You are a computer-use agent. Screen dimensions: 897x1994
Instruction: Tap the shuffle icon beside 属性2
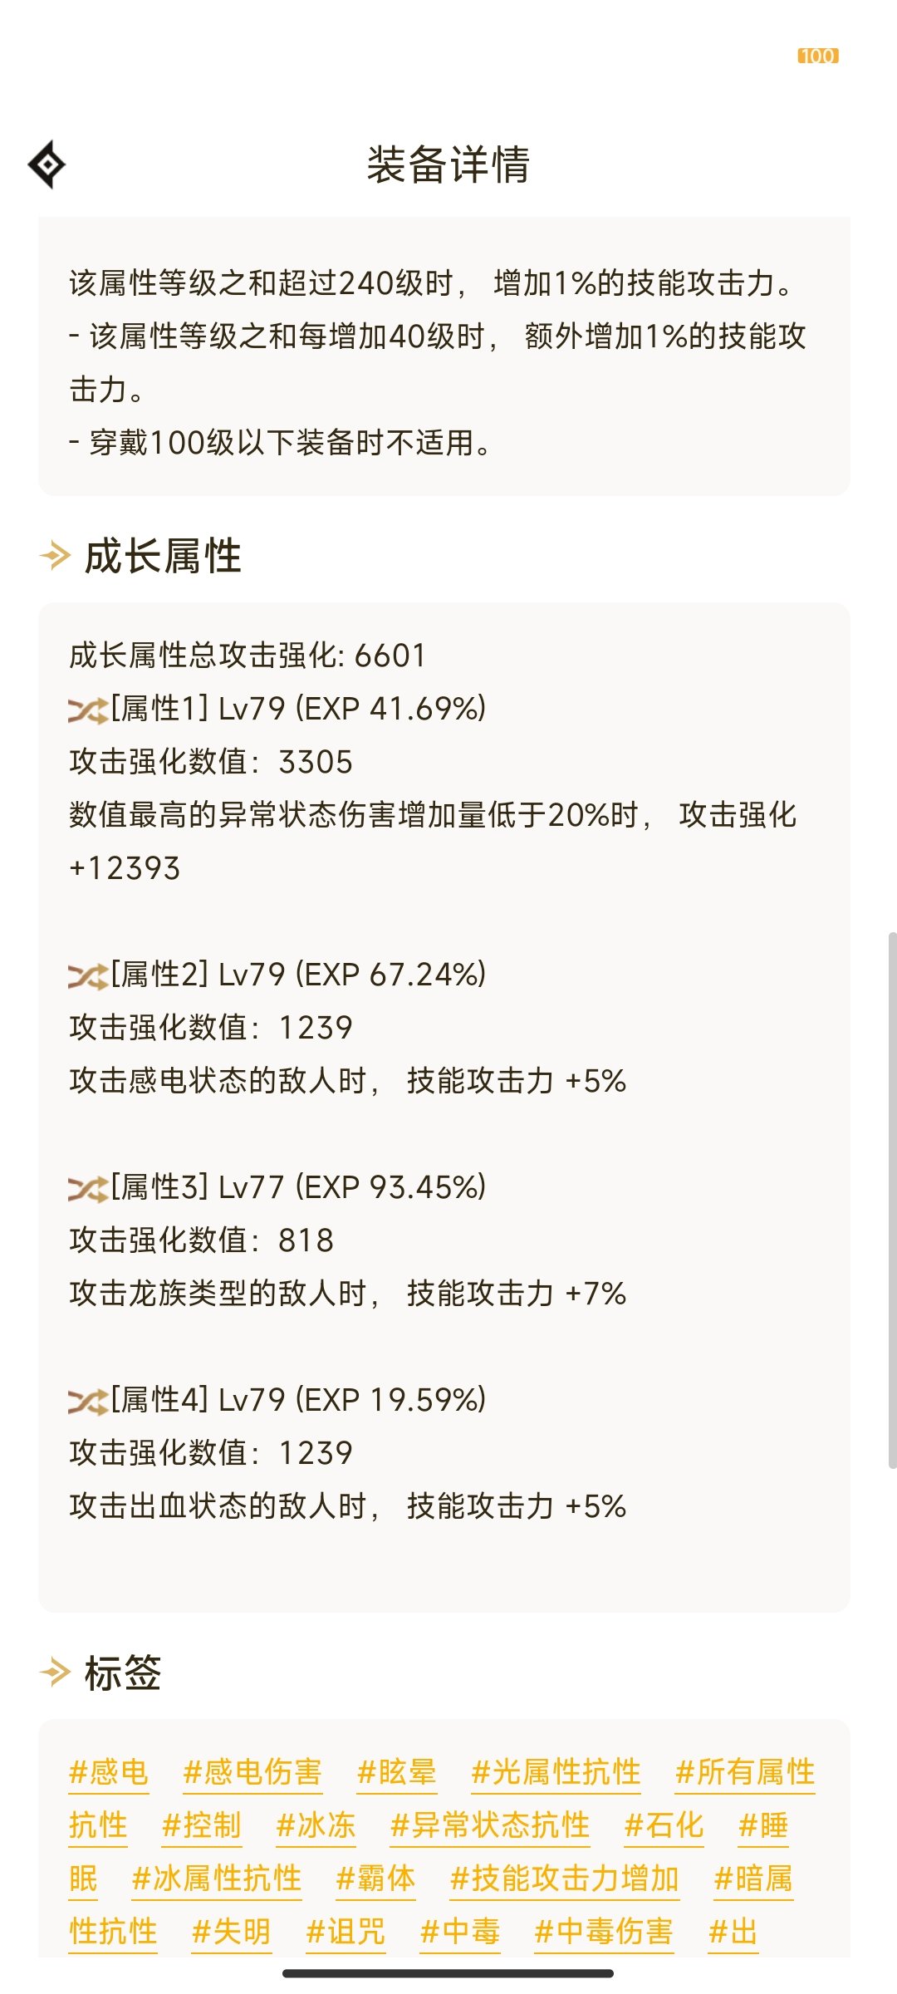[x=88, y=976]
